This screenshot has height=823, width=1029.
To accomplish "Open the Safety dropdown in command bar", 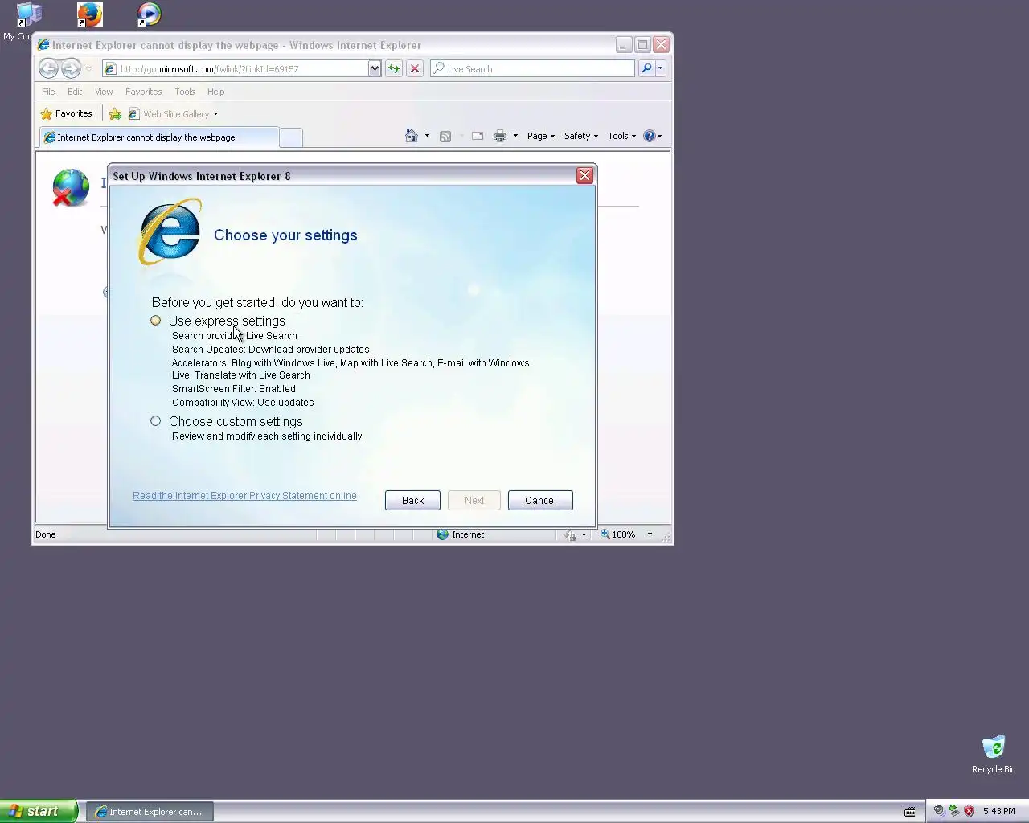I will point(581,136).
